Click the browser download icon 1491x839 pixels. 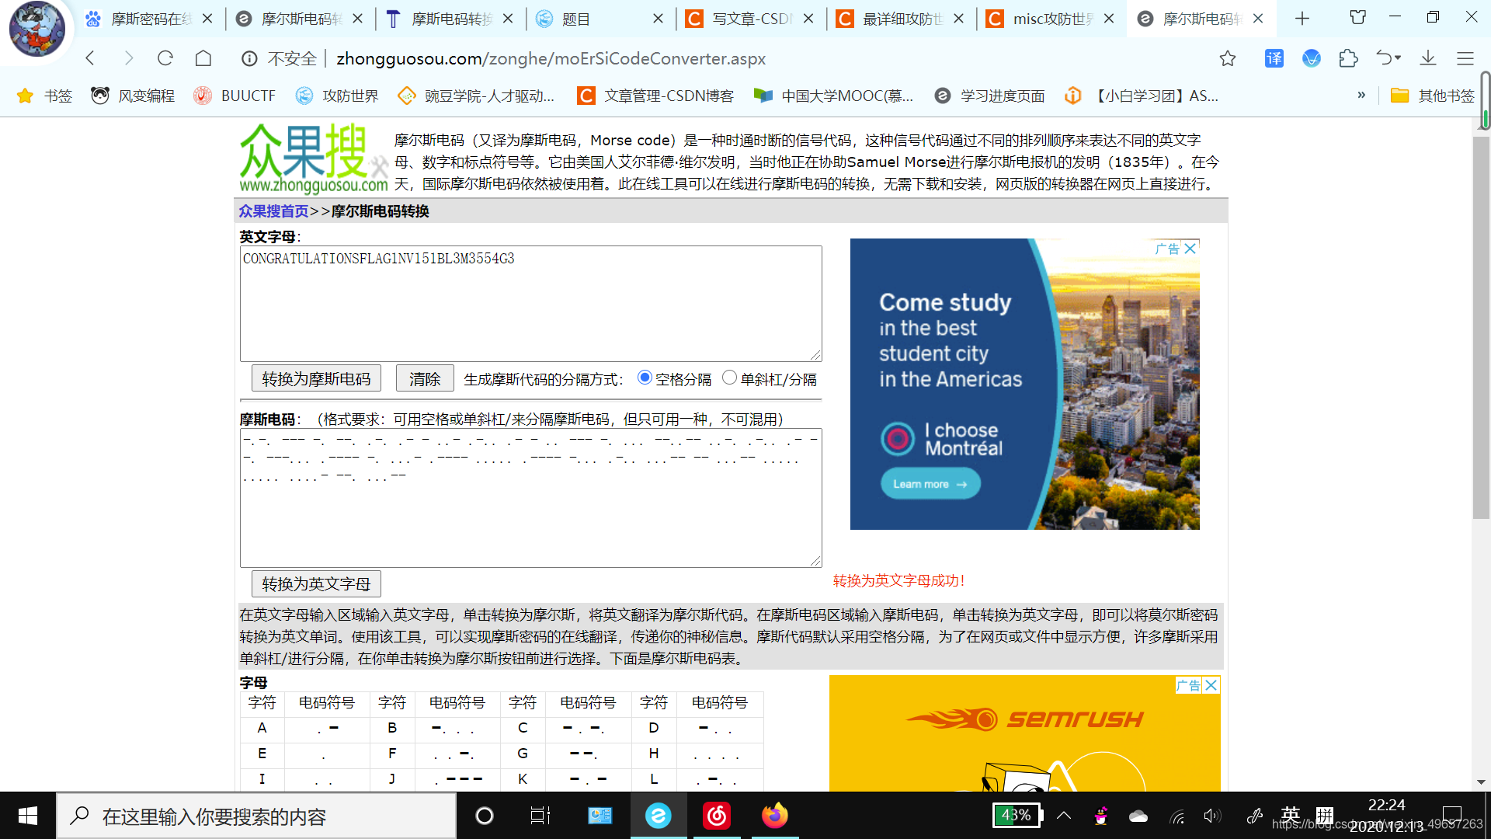(1428, 58)
